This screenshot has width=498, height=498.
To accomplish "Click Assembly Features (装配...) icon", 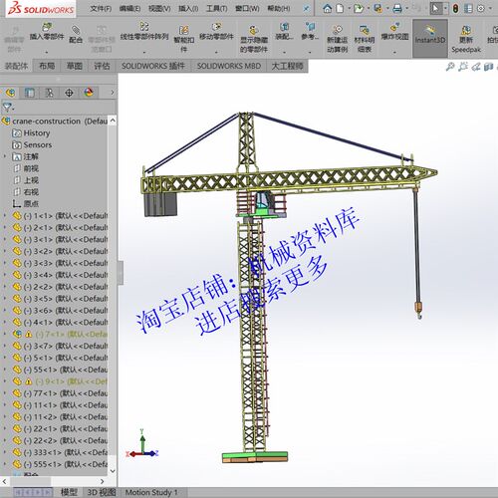I will (x=284, y=26).
